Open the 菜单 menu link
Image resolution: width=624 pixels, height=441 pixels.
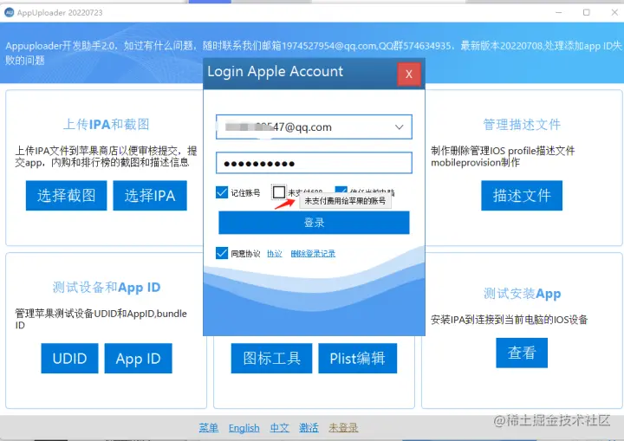(x=209, y=428)
